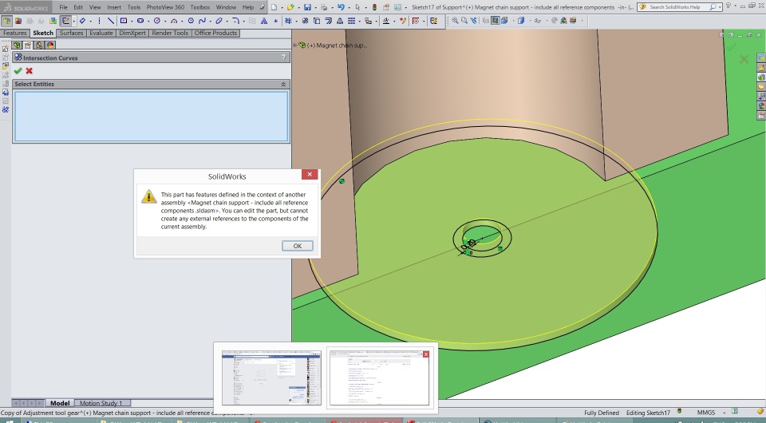Select the Trim Entities tool

coord(289,21)
